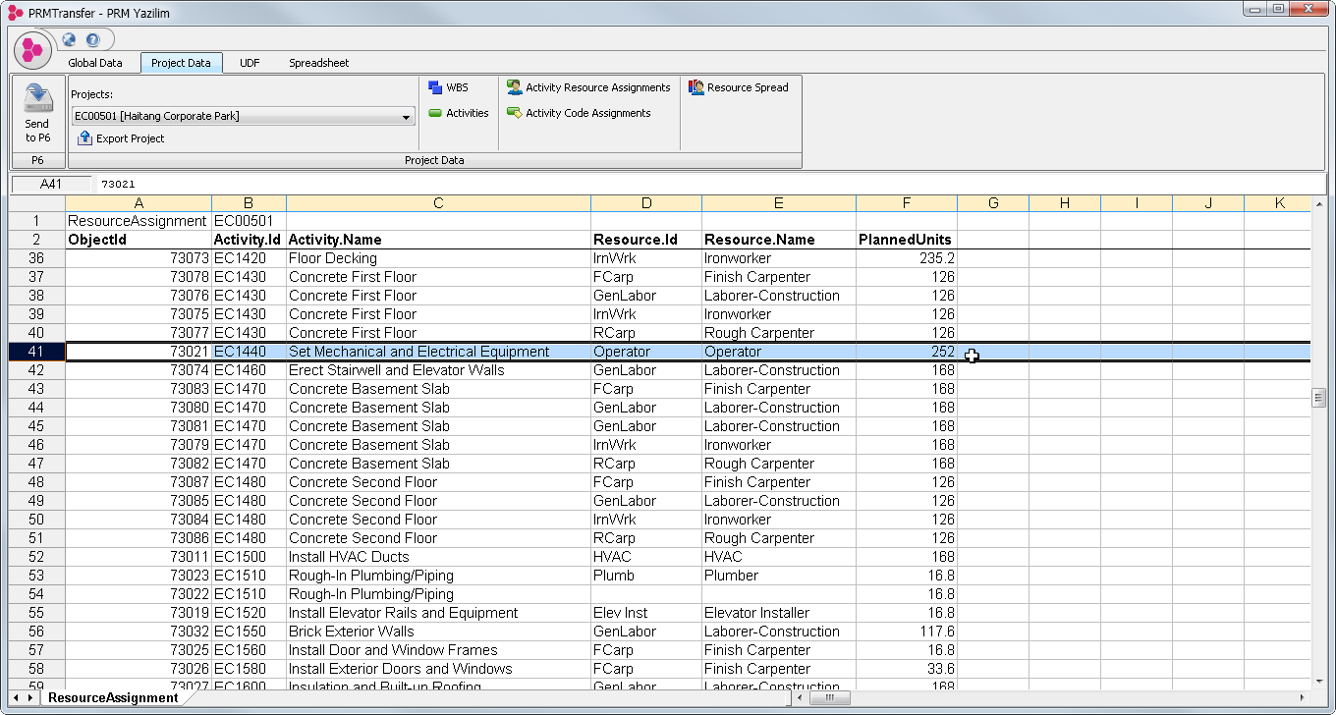1336x715 pixels.
Task: Select row 45 header
Action: 36,426
